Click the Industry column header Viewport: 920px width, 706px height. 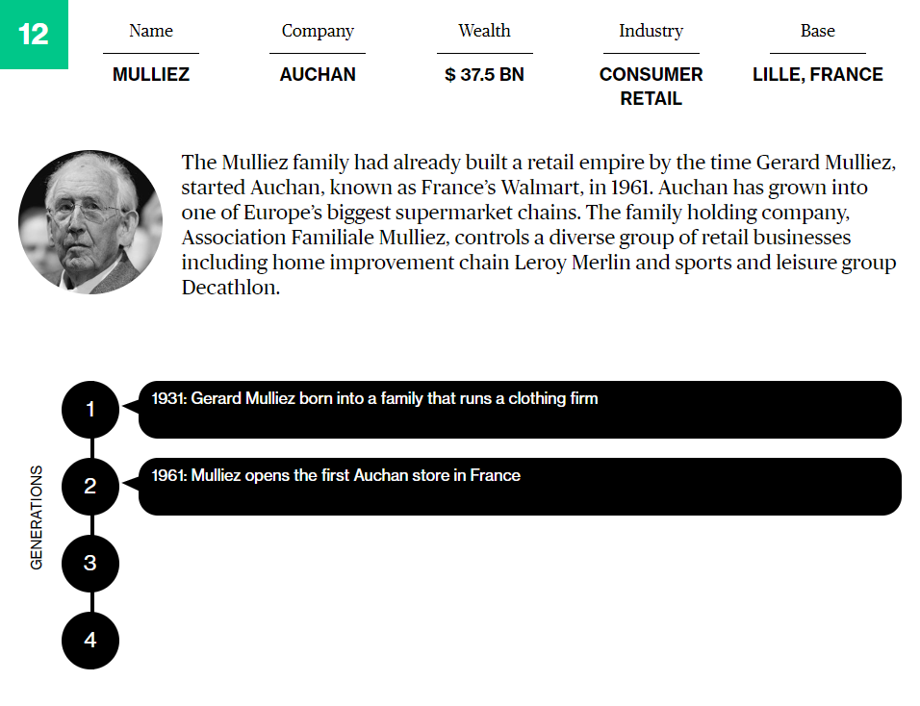pos(651,31)
